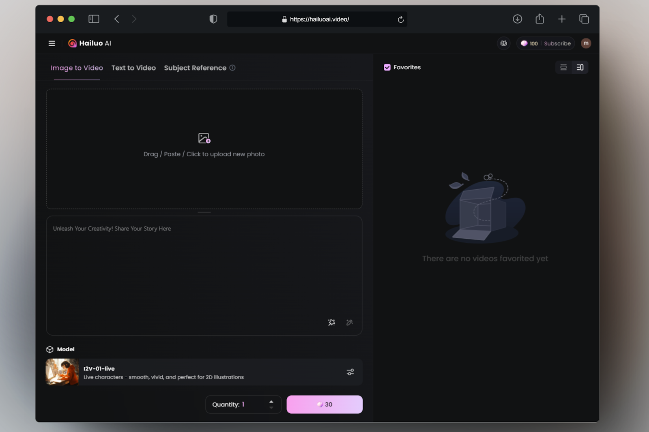The height and width of the screenshot is (432, 649).
Task: Toggle the Safari sidebar
Action: (94, 19)
